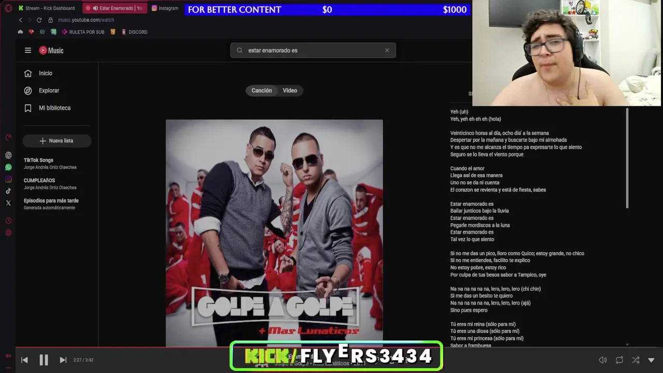Open TikTok in Opera sidebar
This screenshot has height=373, width=663.
coord(8,191)
